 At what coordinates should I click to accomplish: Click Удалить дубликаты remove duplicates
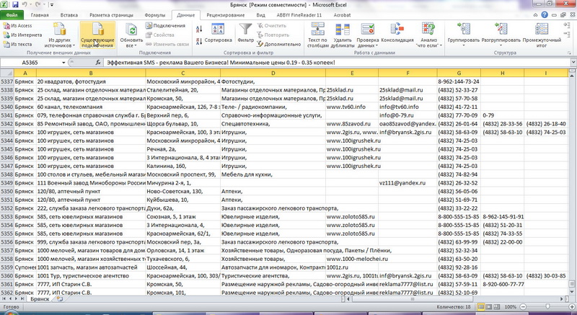point(342,35)
